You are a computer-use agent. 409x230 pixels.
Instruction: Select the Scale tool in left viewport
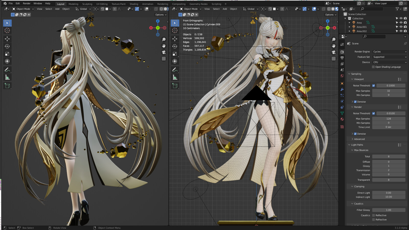7,54
